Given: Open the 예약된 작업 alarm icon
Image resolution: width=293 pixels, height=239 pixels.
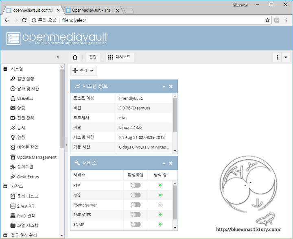Looking at the screenshot, I should (13, 147).
